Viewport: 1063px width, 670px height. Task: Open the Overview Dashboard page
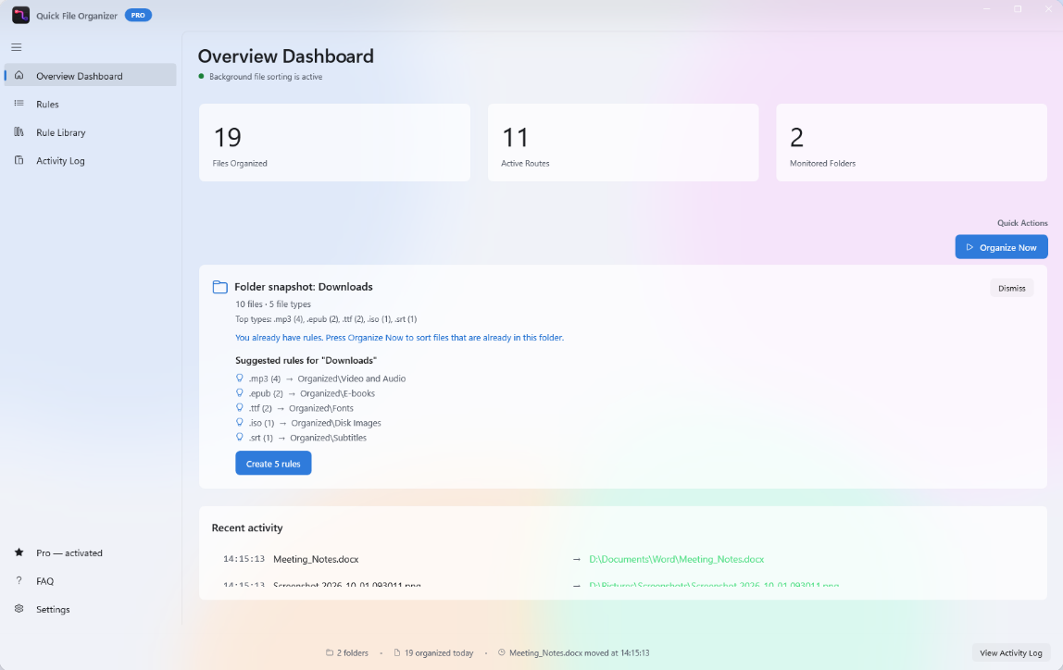point(90,75)
